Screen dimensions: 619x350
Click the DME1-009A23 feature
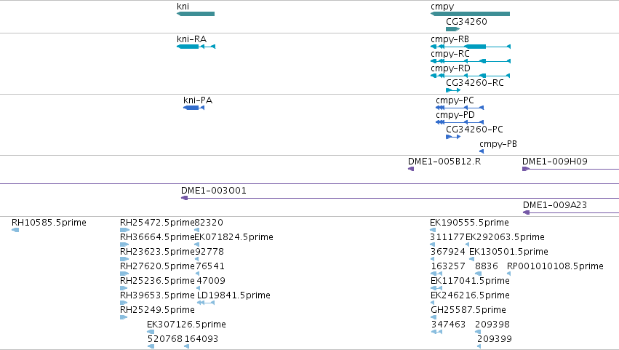tap(571, 212)
